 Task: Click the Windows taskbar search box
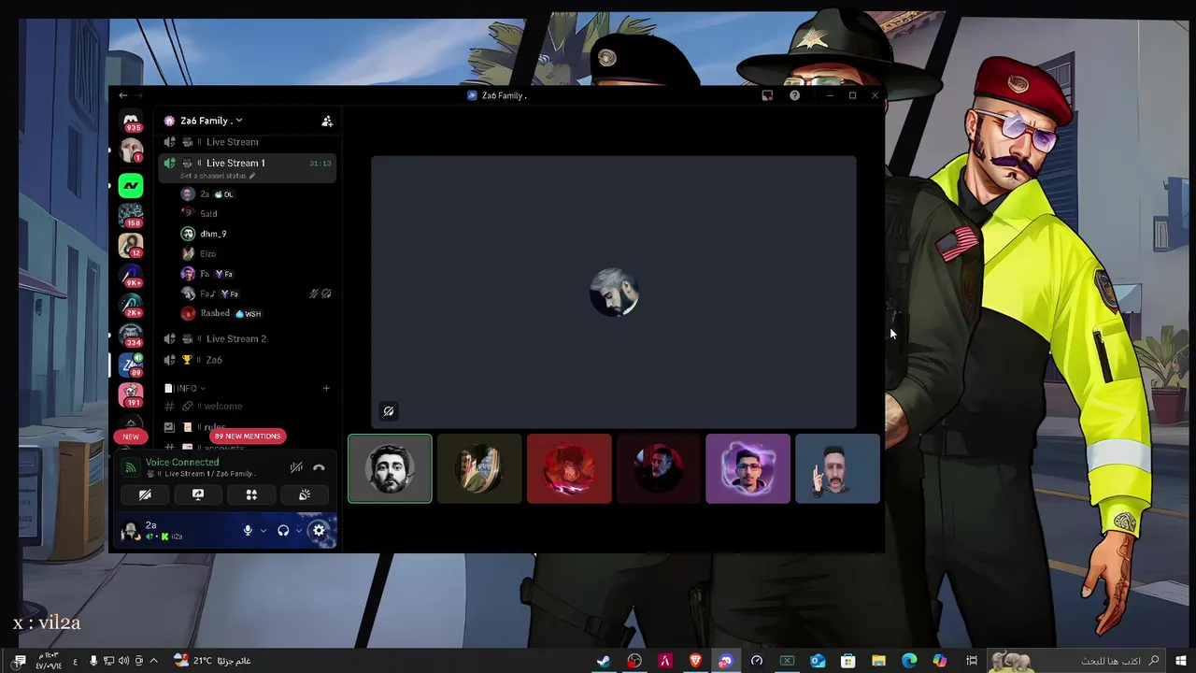coord(1076,661)
